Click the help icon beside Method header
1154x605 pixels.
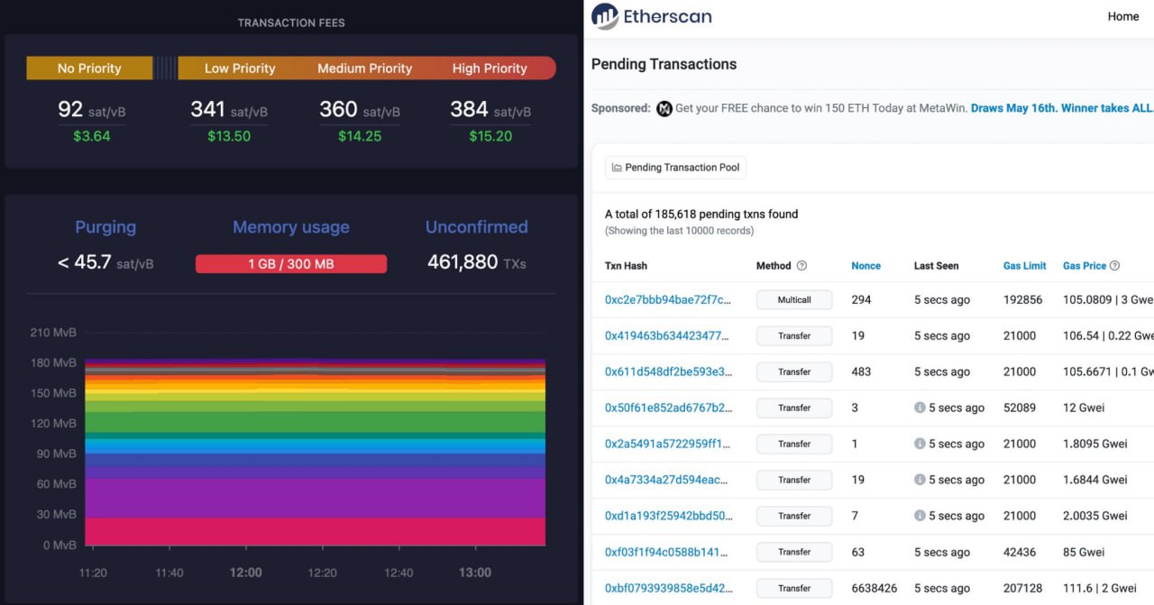[x=801, y=266]
